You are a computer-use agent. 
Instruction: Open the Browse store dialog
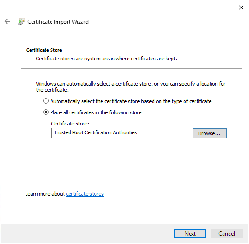(210, 133)
